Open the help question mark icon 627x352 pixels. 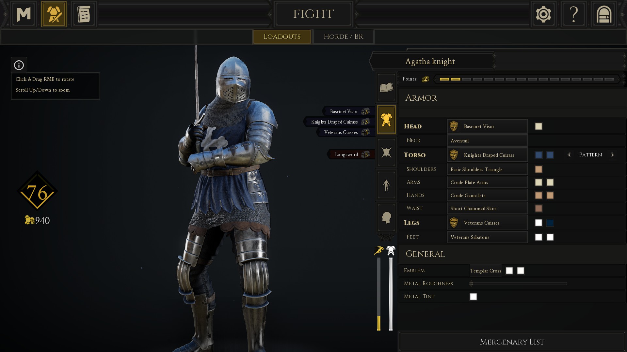574,14
